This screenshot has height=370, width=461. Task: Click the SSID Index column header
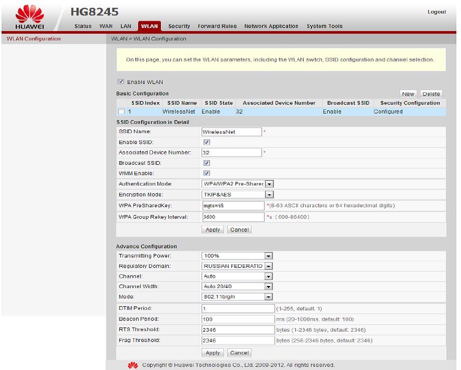pyautogui.click(x=145, y=103)
